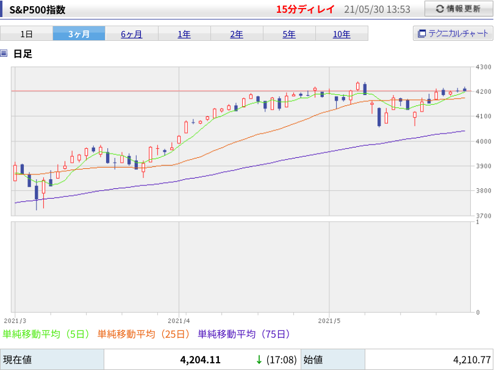Click the green down arrow indicator

click(x=259, y=360)
